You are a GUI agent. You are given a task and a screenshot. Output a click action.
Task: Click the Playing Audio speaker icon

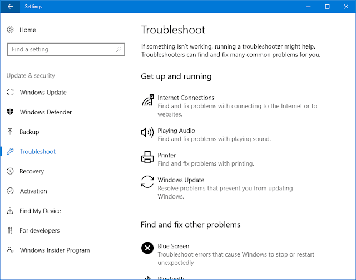147,132
